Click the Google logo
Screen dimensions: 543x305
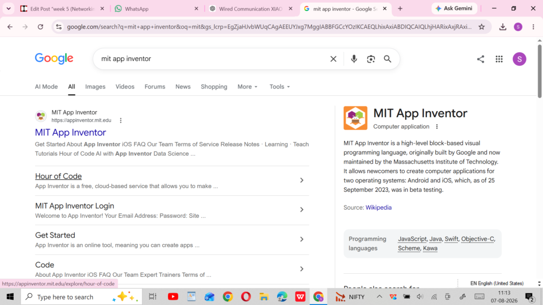point(54,58)
